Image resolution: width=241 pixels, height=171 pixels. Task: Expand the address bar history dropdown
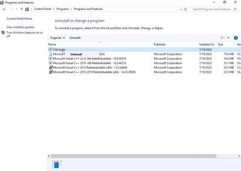point(181,9)
